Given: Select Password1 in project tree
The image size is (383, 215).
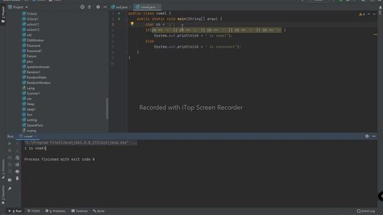Looking at the screenshot, I should click(32, 51).
